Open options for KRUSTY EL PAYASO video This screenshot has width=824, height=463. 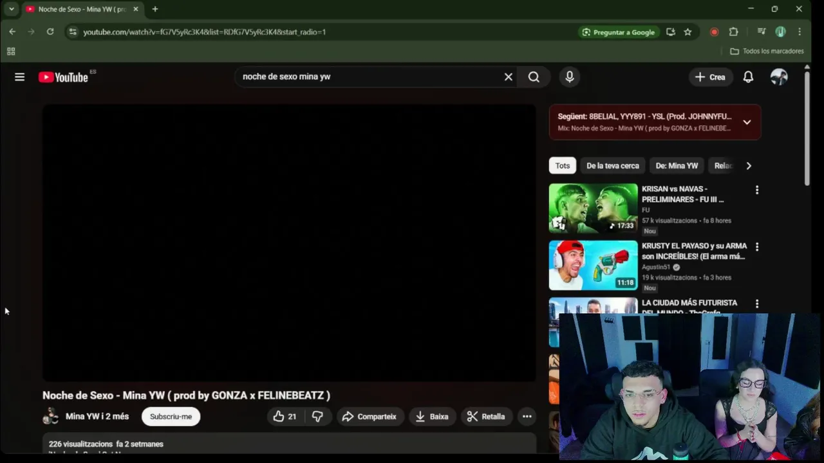click(x=757, y=247)
